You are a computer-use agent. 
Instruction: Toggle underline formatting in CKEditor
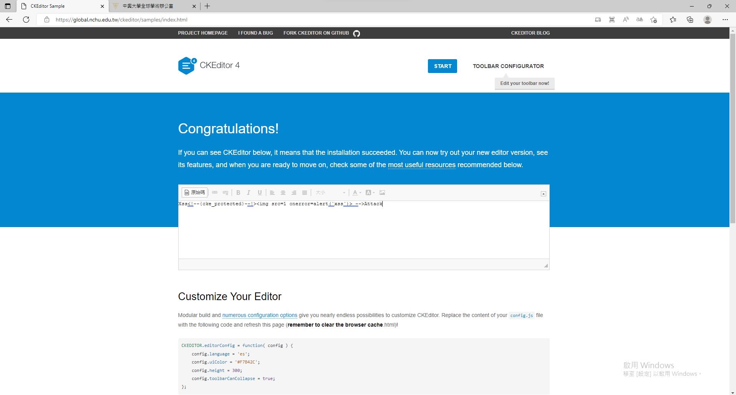pos(260,193)
